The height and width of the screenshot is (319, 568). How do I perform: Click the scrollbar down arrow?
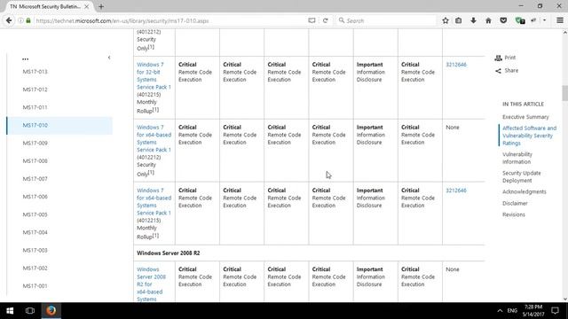pos(564,299)
